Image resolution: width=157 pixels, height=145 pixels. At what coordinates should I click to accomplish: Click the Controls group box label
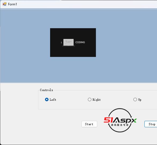(x=46, y=90)
